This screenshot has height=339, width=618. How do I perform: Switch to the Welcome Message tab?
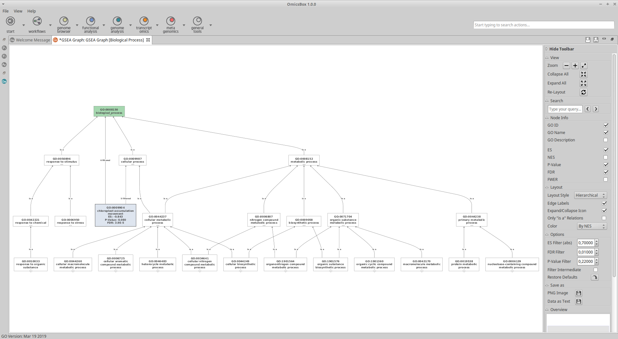pos(31,40)
